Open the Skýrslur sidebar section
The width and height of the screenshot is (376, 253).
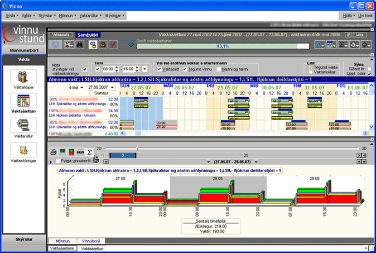tap(24, 240)
